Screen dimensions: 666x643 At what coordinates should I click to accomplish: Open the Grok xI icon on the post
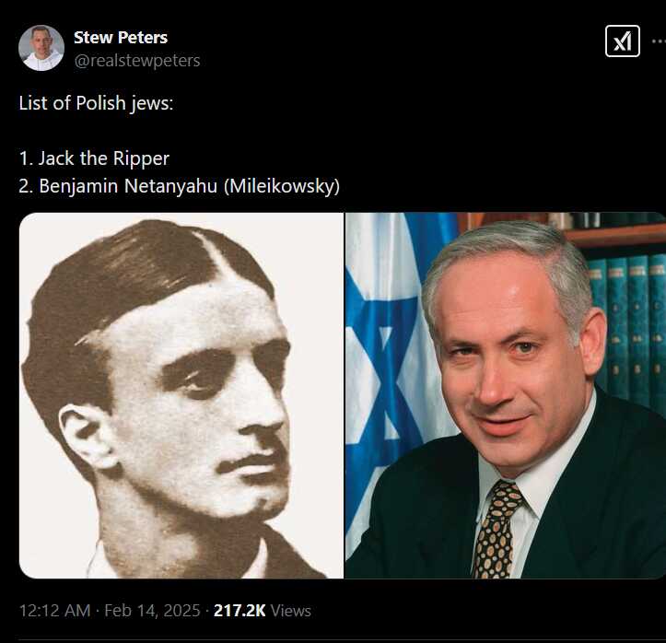(623, 41)
